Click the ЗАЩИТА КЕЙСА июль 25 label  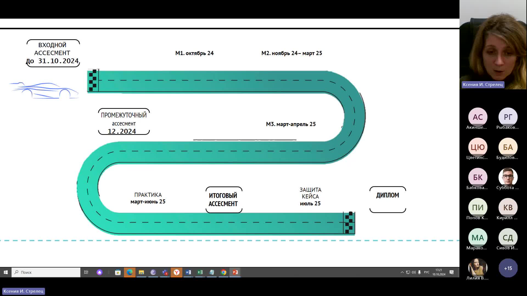(310, 197)
